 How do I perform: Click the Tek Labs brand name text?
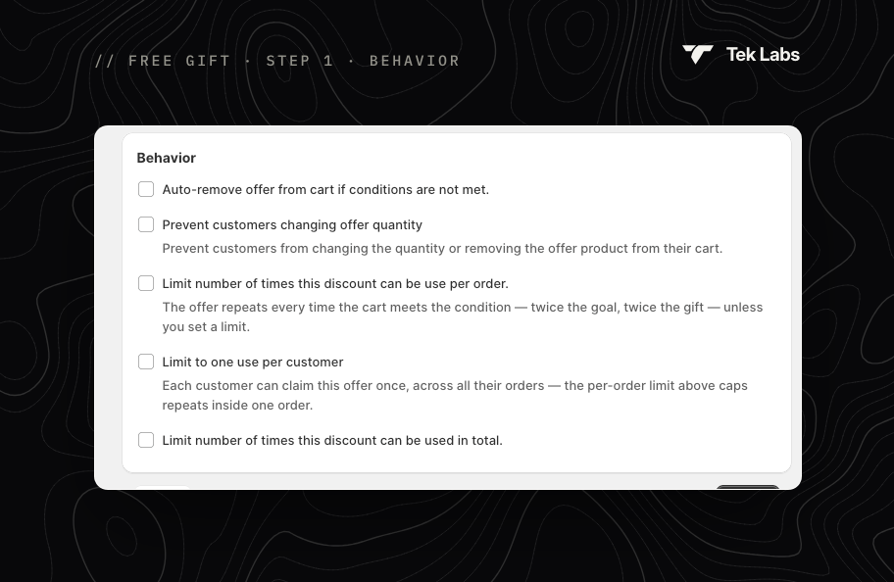coord(763,55)
